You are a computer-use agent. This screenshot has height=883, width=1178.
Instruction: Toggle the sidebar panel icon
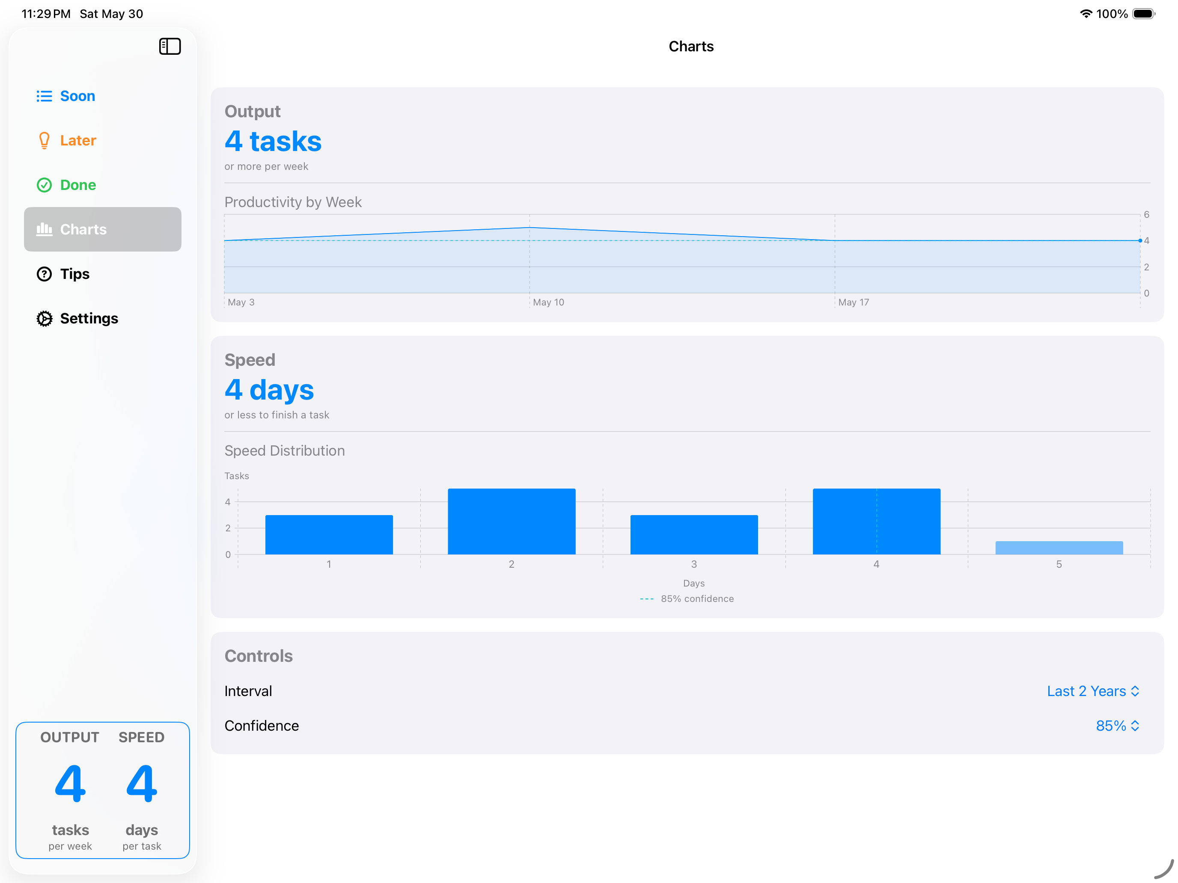point(170,46)
